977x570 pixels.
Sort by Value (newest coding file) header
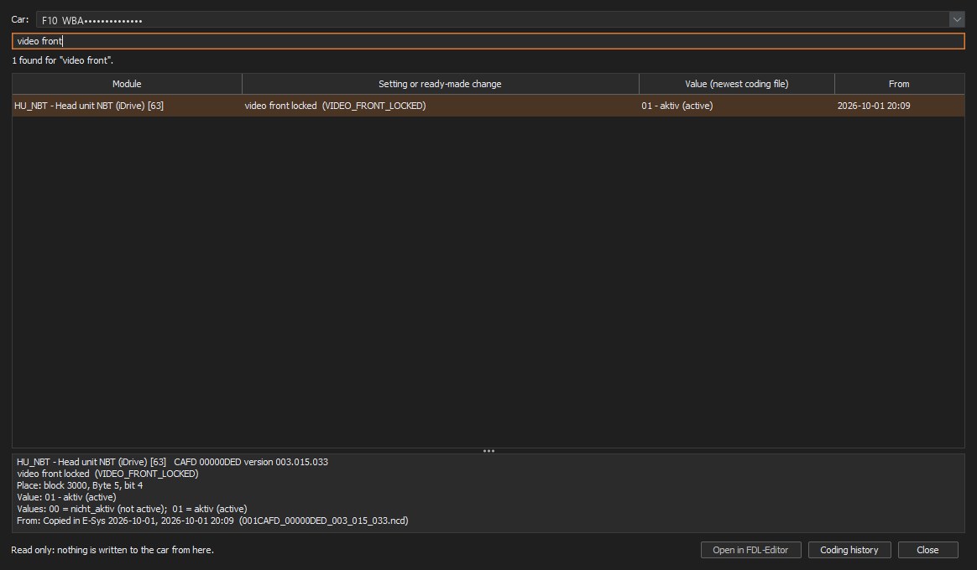[x=736, y=84]
